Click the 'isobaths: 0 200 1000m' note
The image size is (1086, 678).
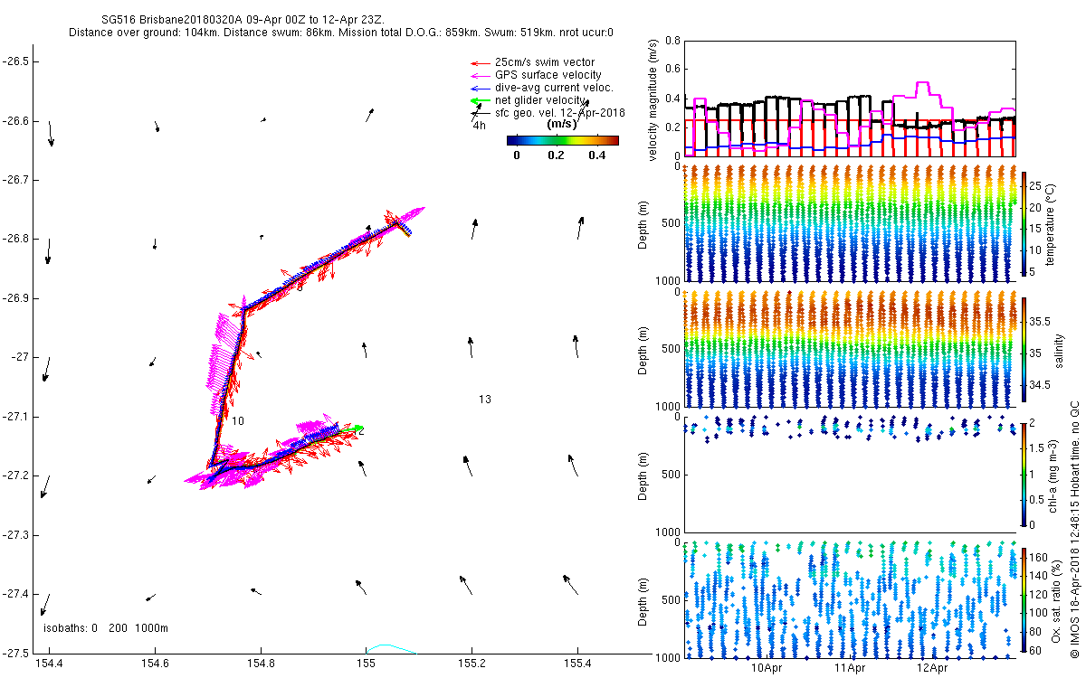pos(105,628)
